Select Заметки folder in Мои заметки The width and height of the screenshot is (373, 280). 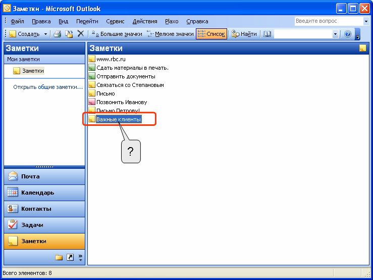click(29, 71)
